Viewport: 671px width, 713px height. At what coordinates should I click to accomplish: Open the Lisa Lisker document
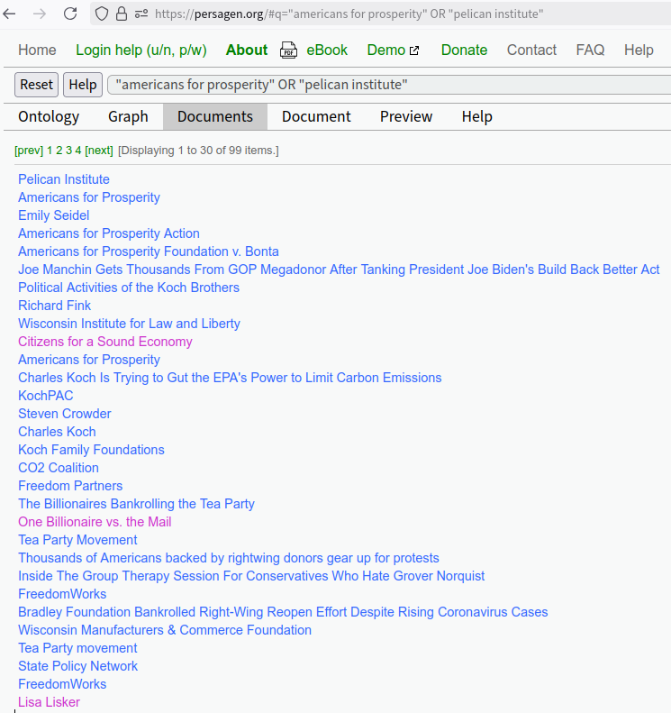coord(49,702)
